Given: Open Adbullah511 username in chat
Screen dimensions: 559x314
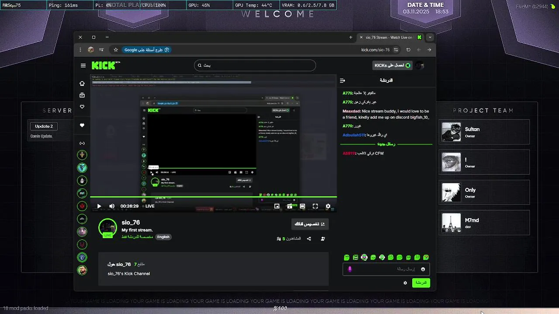Looking at the screenshot, I should coord(354,135).
